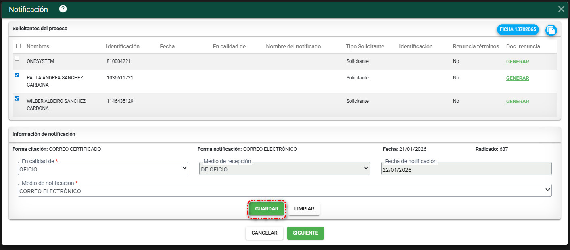Uncheck Wilber Albeiro Sanchez Cardona checkbox
Viewport: 570px width, 250px height.
tap(17, 98)
